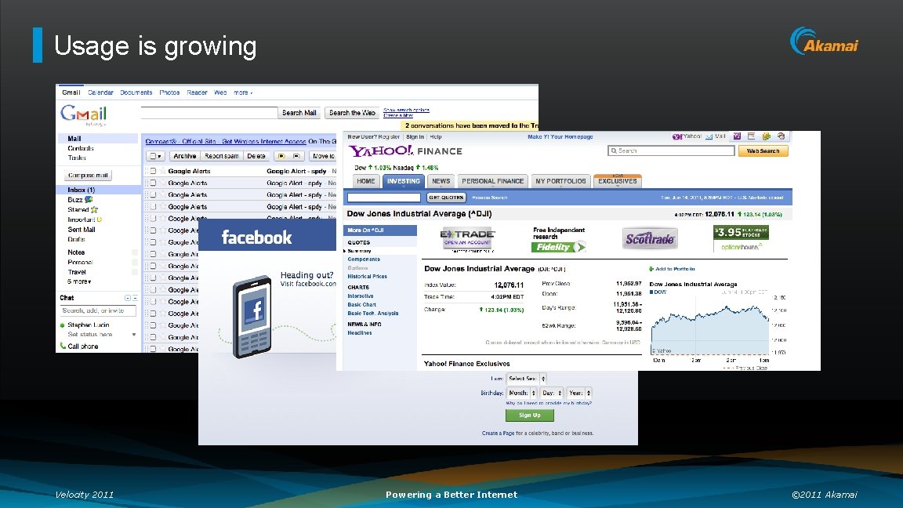Click the chat pop-out icon beside Chat header

(128, 298)
